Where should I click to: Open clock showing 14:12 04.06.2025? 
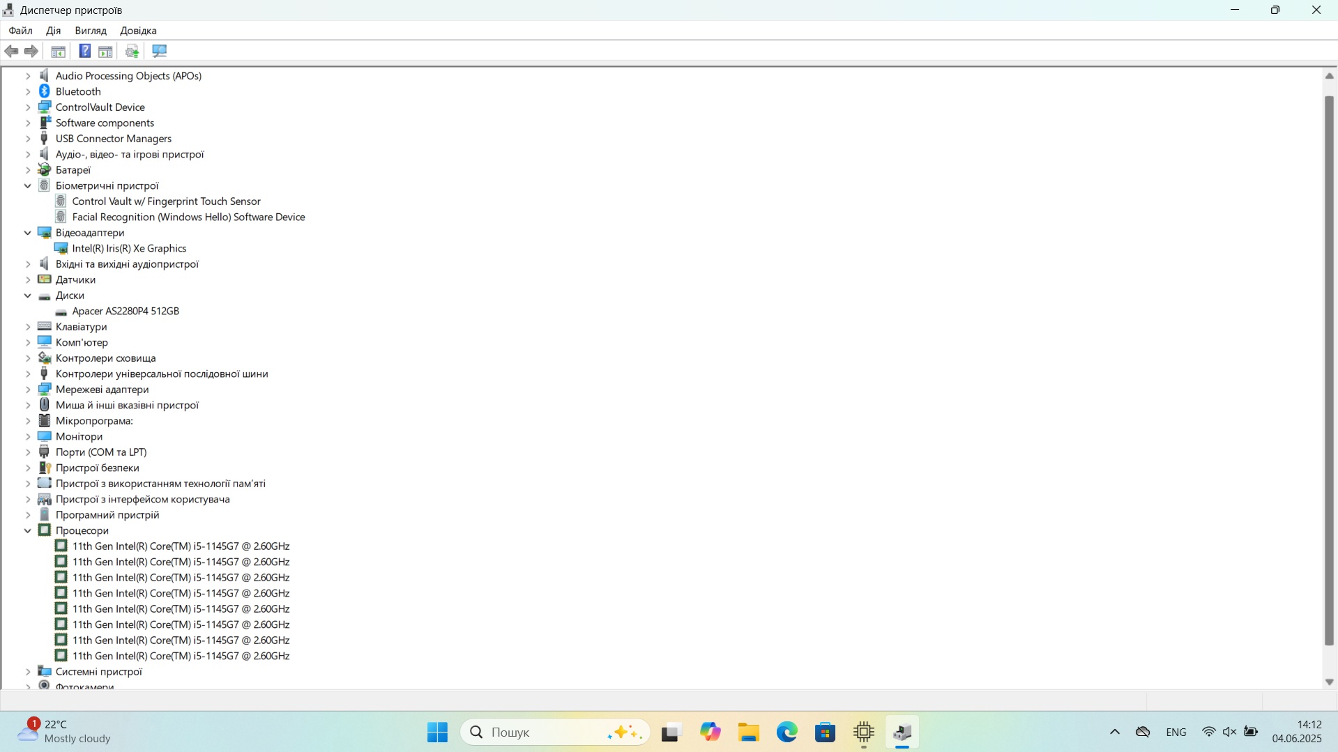(1296, 732)
